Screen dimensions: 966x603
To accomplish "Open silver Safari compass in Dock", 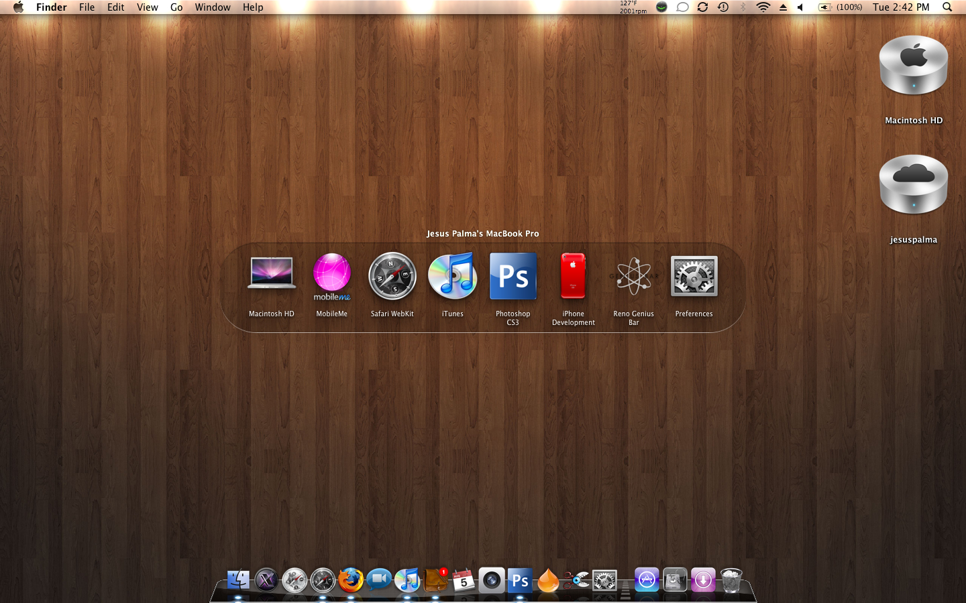I will coord(294,580).
